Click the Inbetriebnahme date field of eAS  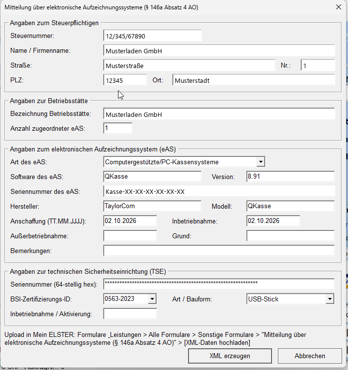click(x=273, y=221)
